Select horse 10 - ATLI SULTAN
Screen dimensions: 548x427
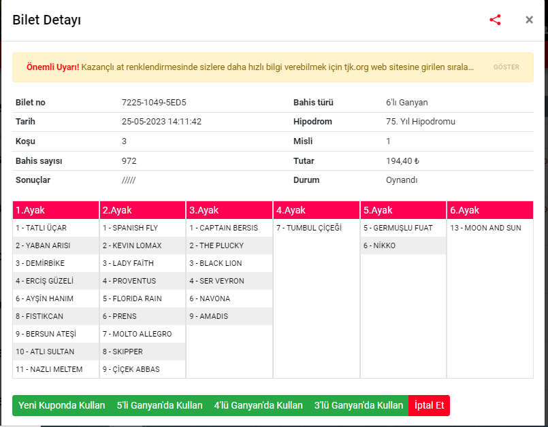point(56,352)
